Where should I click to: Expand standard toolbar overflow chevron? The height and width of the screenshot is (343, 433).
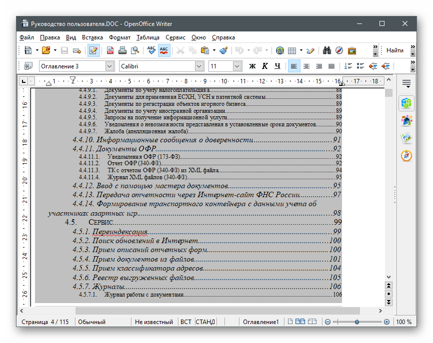pyautogui.click(x=375, y=50)
